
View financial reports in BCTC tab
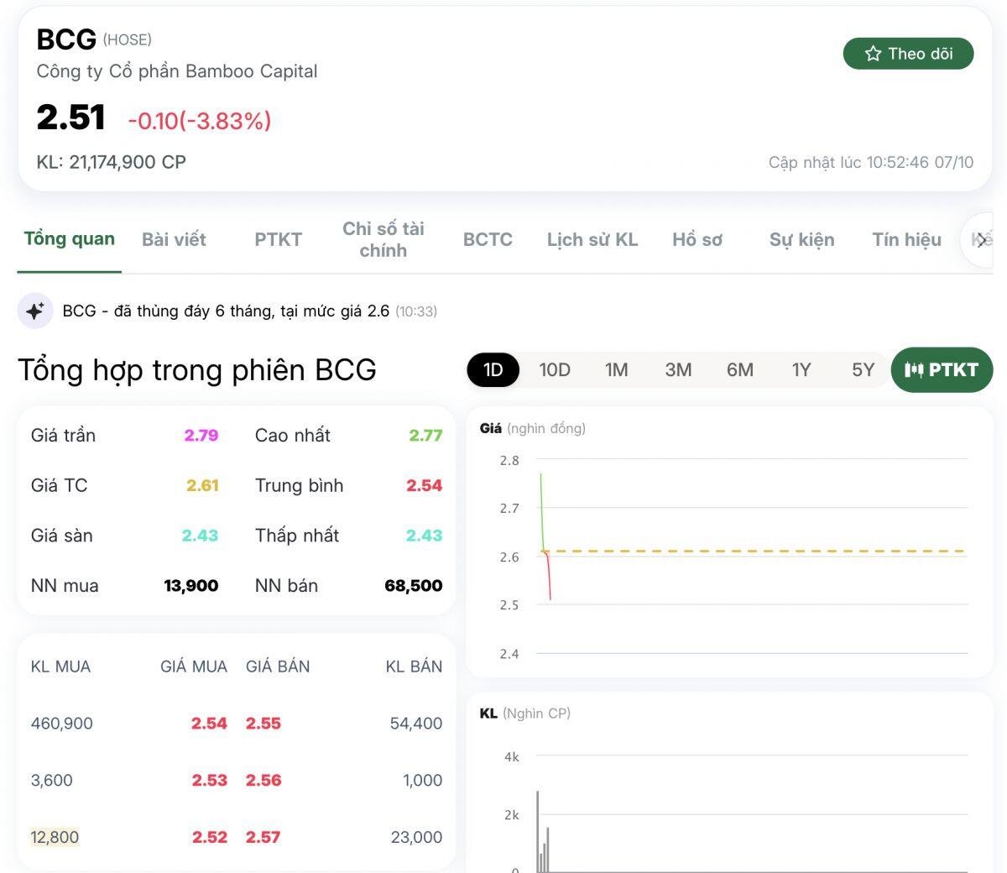coord(487,239)
